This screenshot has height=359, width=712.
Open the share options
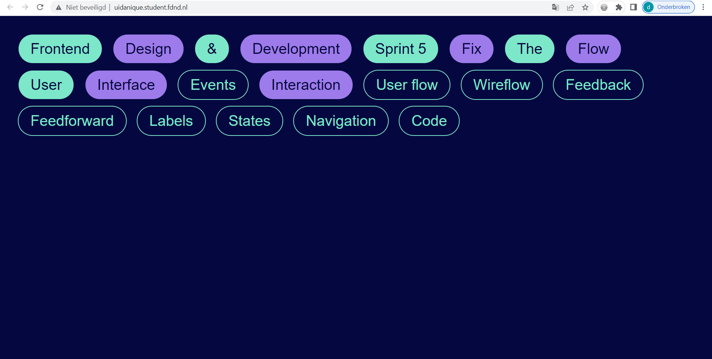570,7
